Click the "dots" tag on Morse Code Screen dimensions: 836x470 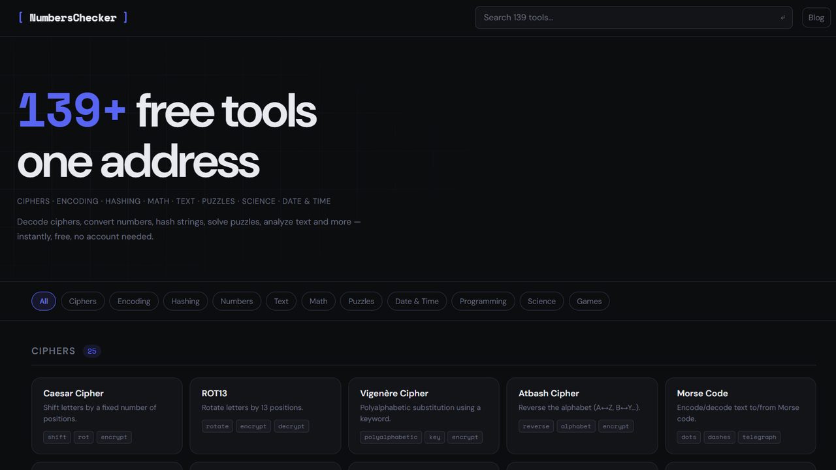[689, 437]
